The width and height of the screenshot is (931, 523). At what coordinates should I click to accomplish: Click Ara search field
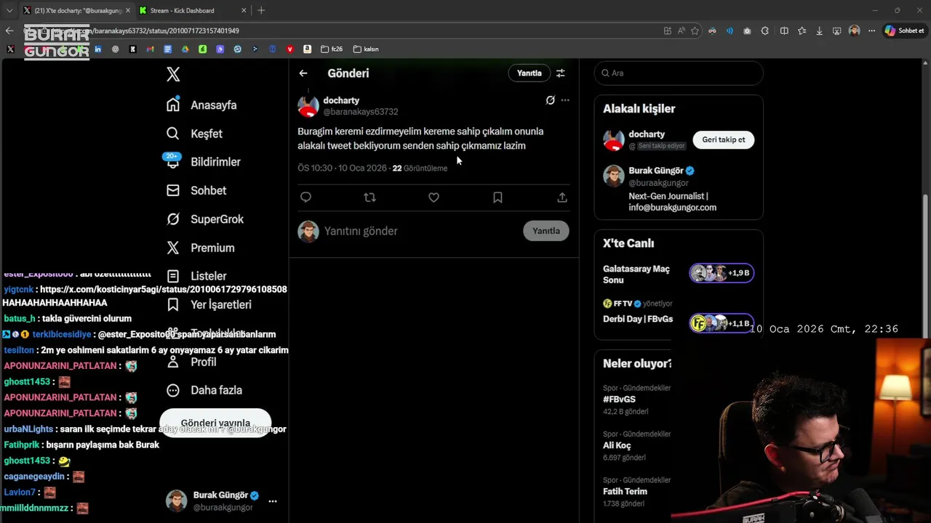pyautogui.click(x=679, y=73)
